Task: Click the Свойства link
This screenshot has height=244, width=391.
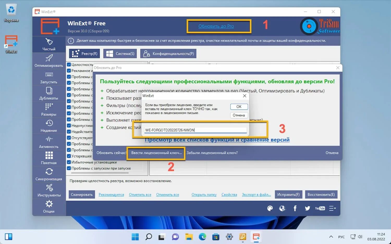Action: pos(229,195)
